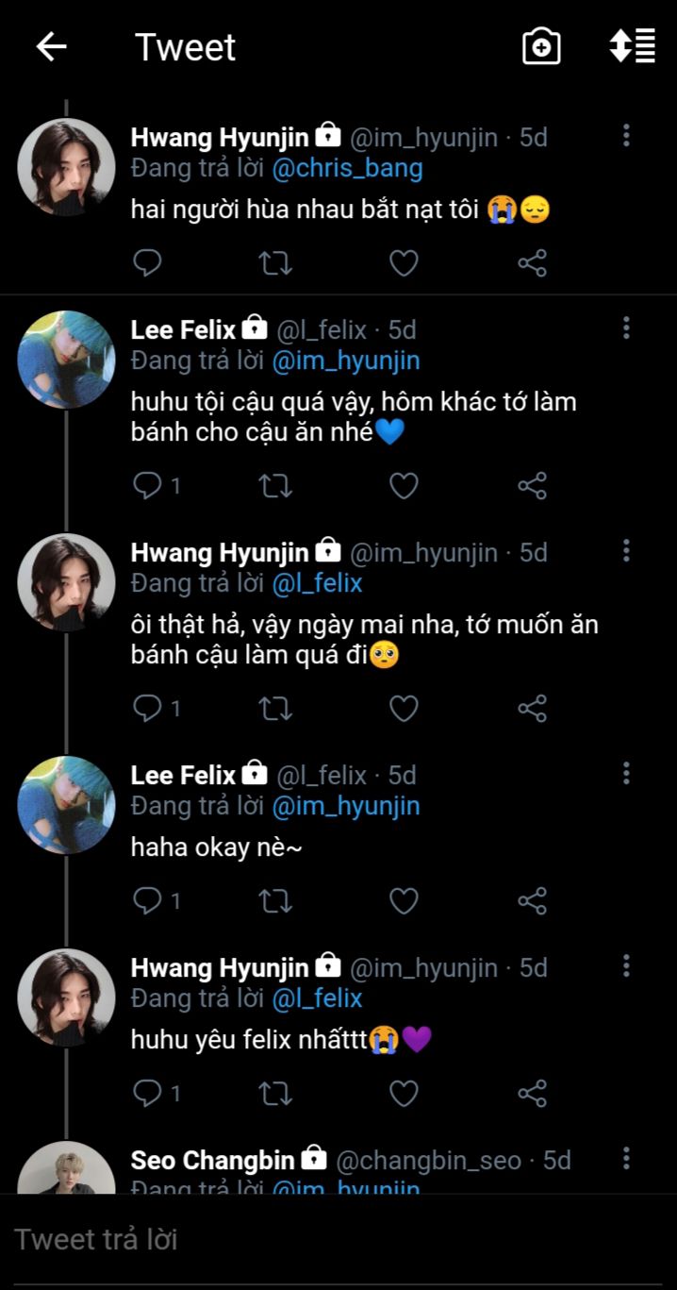
Task: Open the @l_felix mention under "ôi thật hả" tweet
Action: pyautogui.click(x=317, y=583)
